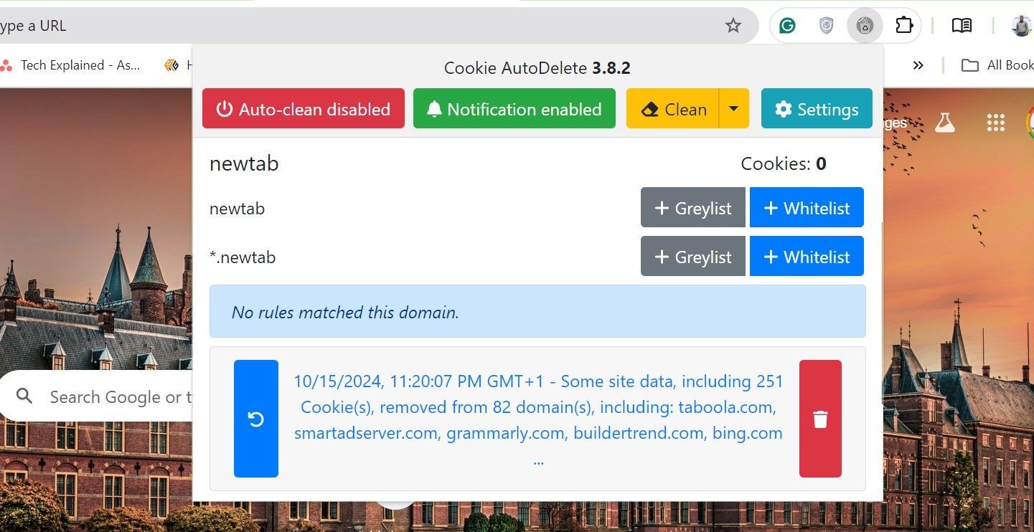Image resolution: width=1034 pixels, height=532 pixels.
Task: Open the shield extension icon
Action: click(827, 26)
